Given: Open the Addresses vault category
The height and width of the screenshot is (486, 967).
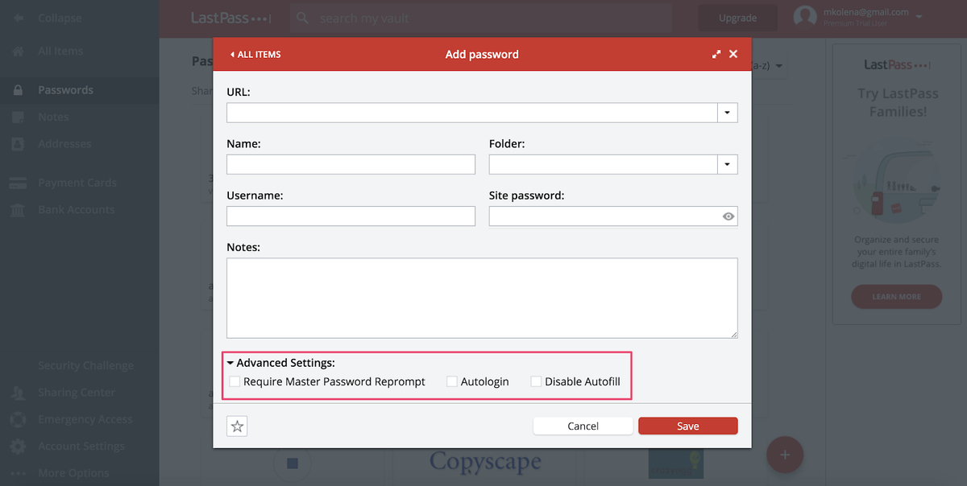Looking at the screenshot, I should [63, 143].
